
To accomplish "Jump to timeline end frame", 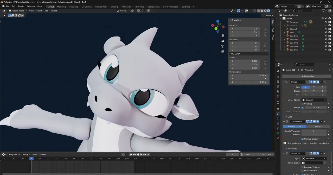I will tap(148, 154).
